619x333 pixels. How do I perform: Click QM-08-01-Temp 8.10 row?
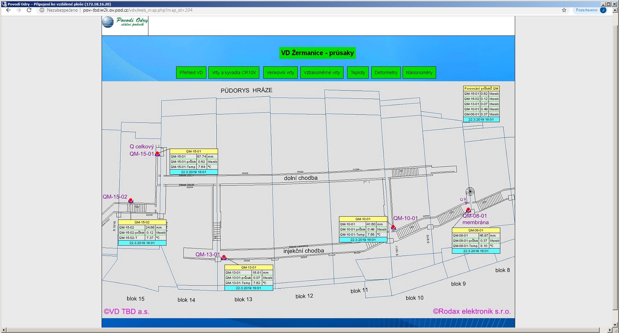click(x=476, y=246)
